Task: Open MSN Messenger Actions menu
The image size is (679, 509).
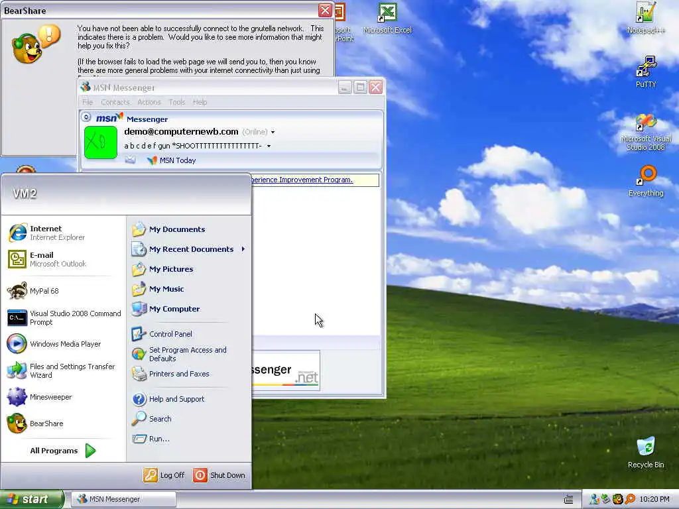Action: [149, 102]
